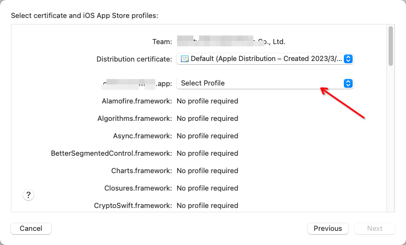Click the Algorithms.framework row label
Viewport: 406px width, 245px height.
tap(135, 119)
